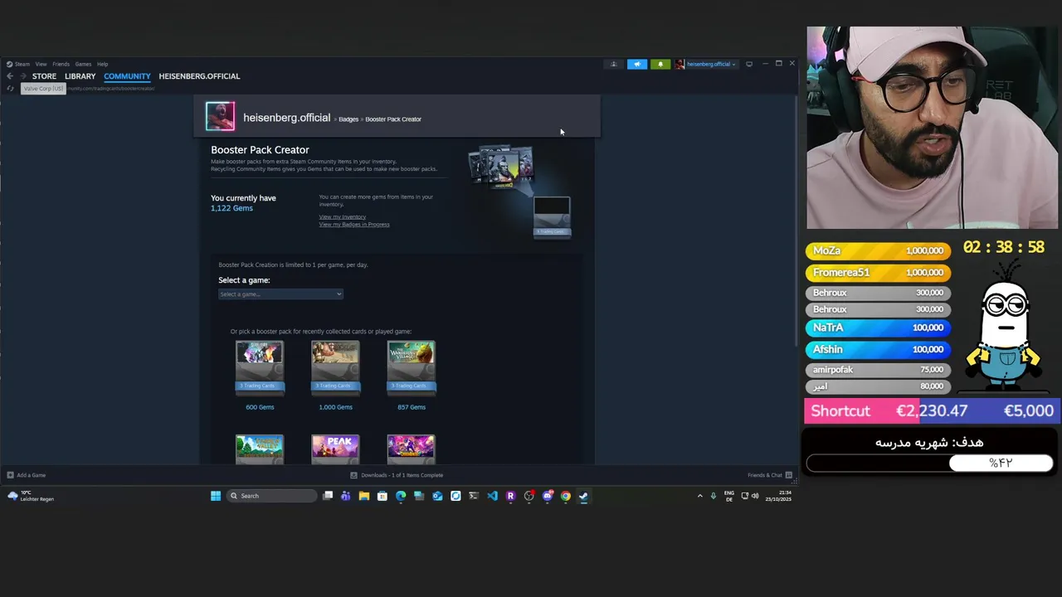
Task: Pick the PEAK booster pack
Action: (x=335, y=449)
